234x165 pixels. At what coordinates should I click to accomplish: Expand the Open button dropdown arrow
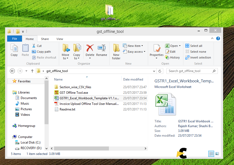point(180,46)
